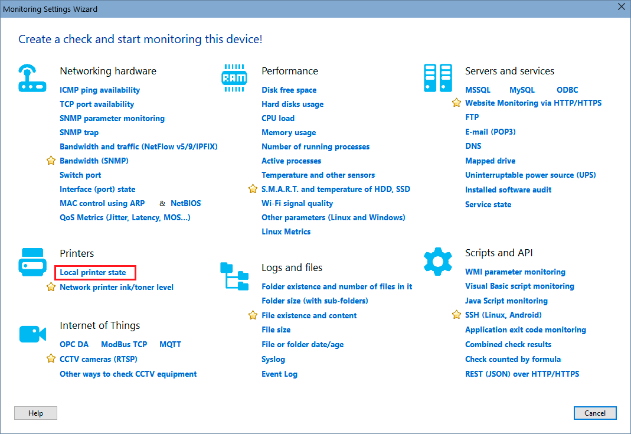Click the server rack icon
Screen dimensions: 631x434
[x=437, y=78]
